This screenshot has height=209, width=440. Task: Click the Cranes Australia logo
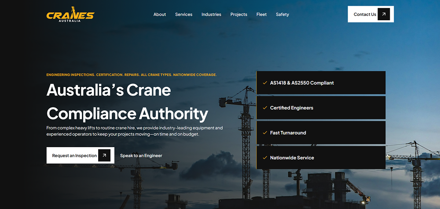70,14
